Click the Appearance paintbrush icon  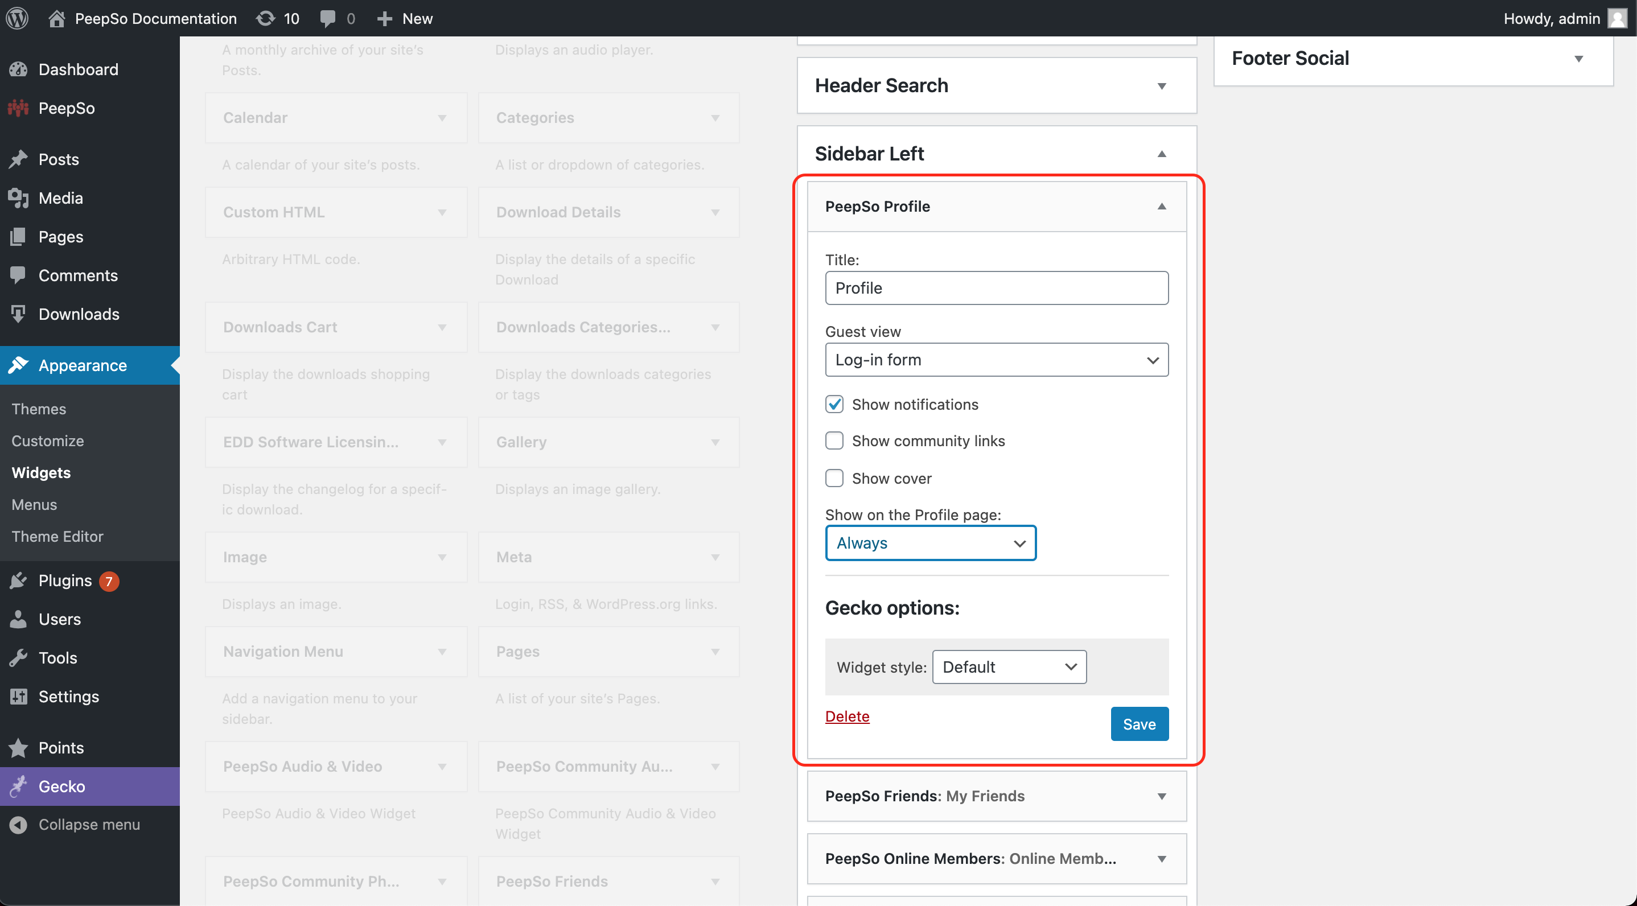pyautogui.click(x=18, y=365)
